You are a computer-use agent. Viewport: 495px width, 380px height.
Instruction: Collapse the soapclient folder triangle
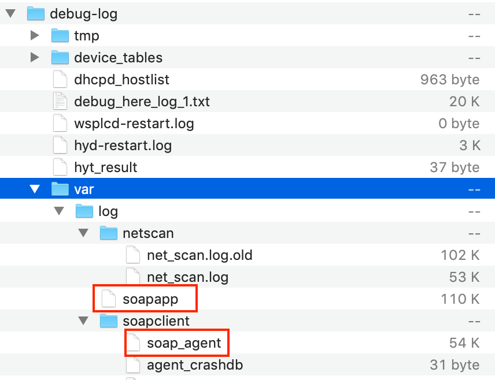[83, 321]
